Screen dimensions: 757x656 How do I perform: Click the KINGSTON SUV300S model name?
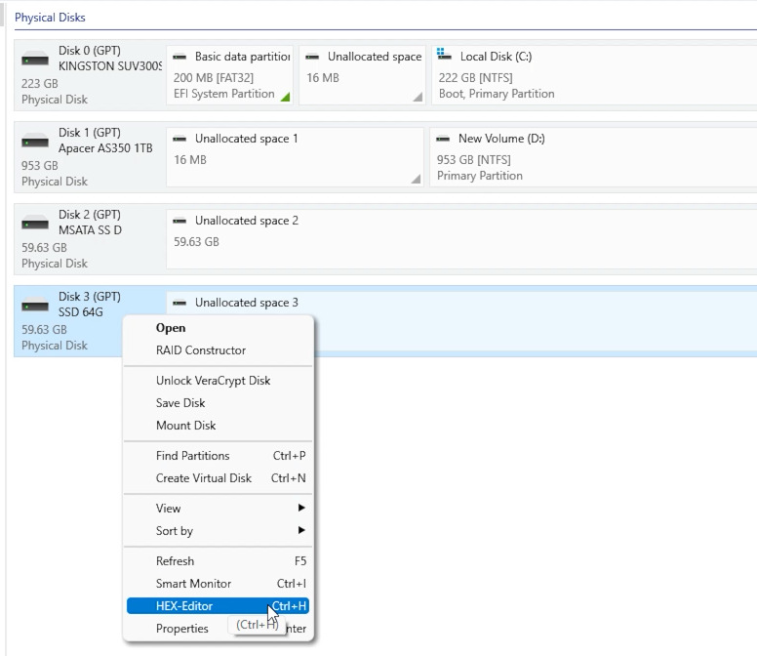[x=110, y=66]
